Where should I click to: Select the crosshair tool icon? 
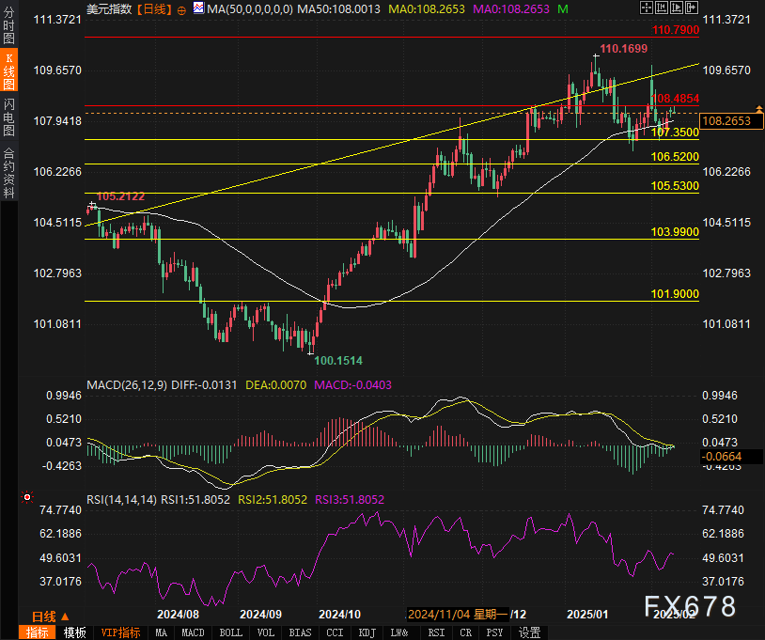click(x=647, y=8)
